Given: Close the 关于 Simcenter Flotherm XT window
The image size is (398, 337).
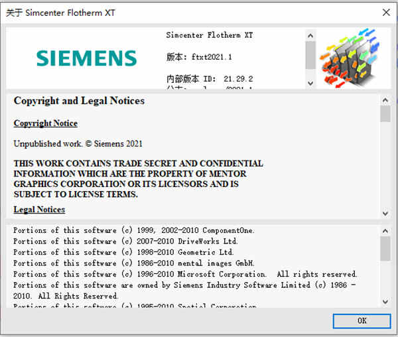Looking at the screenshot, I should pos(385,12).
